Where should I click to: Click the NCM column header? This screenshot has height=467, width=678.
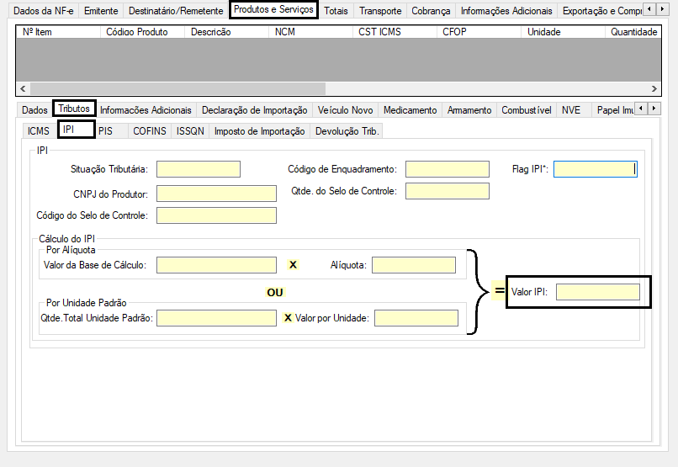310,32
